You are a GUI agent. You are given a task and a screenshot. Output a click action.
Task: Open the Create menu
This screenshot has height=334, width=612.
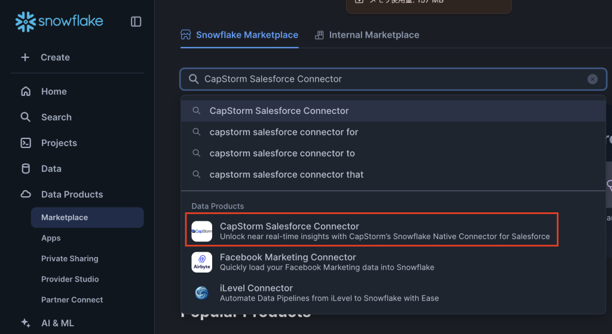click(x=56, y=57)
